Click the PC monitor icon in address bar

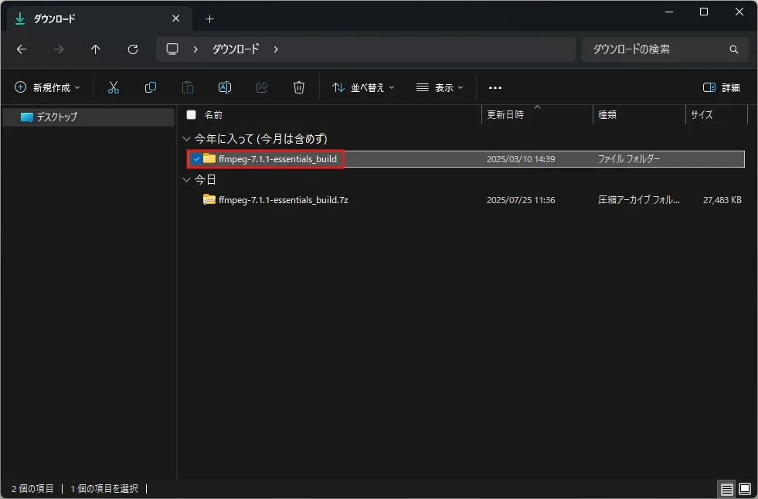[x=172, y=49]
